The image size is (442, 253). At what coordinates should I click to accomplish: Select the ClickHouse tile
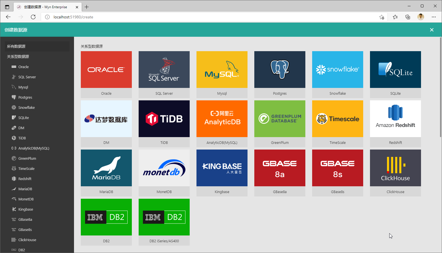pyautogui.click(x=396, y=173)
